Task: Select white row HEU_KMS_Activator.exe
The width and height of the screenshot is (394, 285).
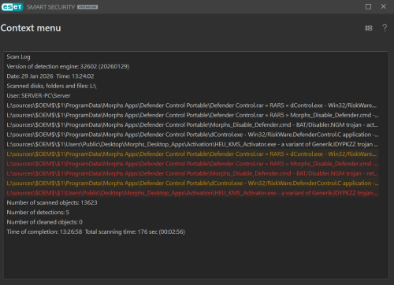Action: (x=192, y=144)
